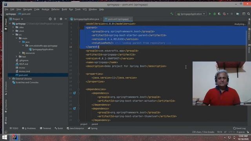Open Project panel settings gear
The image size is (251, 141).
(x=61, y=19)
